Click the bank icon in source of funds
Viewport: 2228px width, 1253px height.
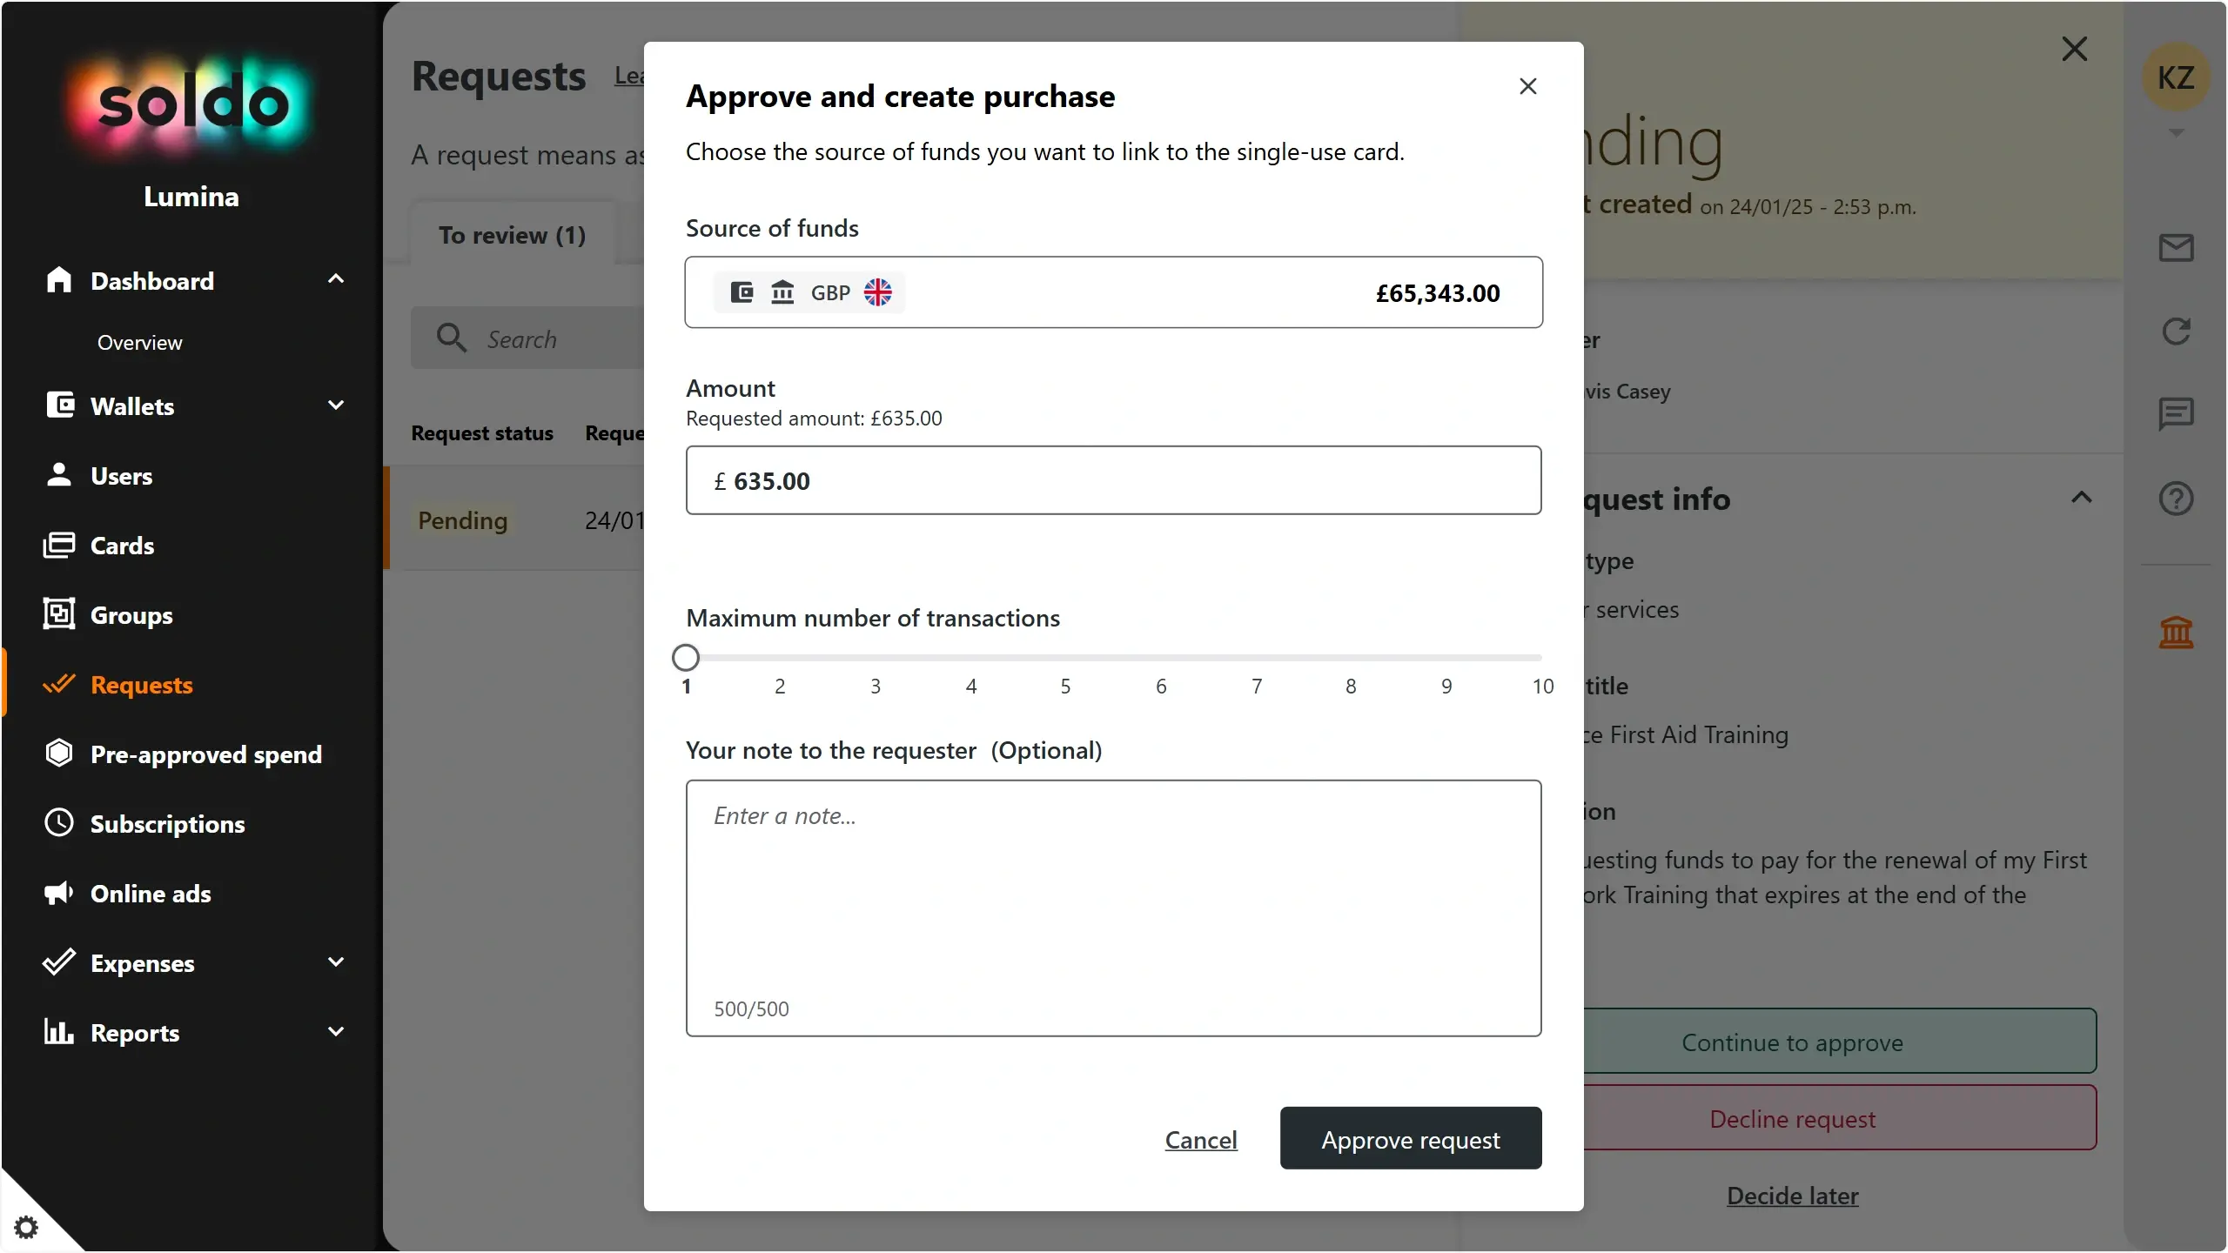tap(782, 292)
